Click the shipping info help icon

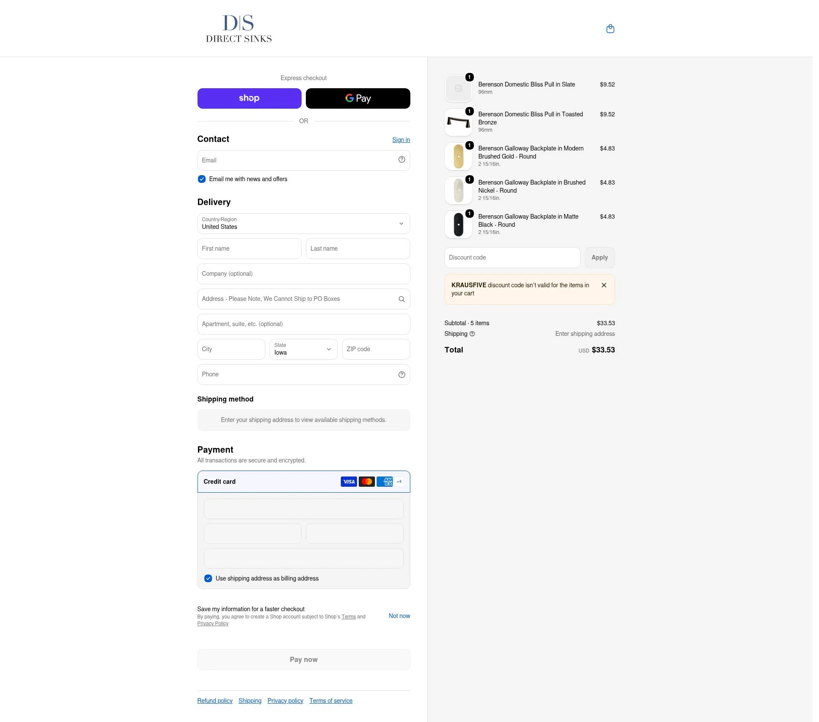pos(472,334)
